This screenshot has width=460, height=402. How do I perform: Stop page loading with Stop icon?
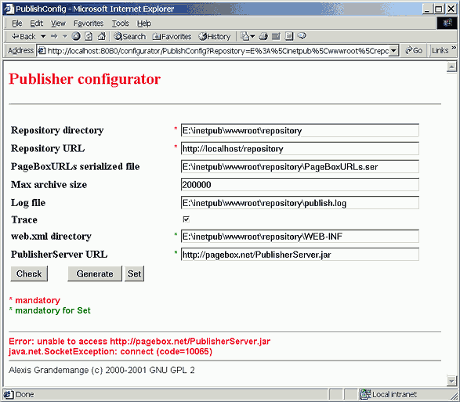[x=76, y=36]
